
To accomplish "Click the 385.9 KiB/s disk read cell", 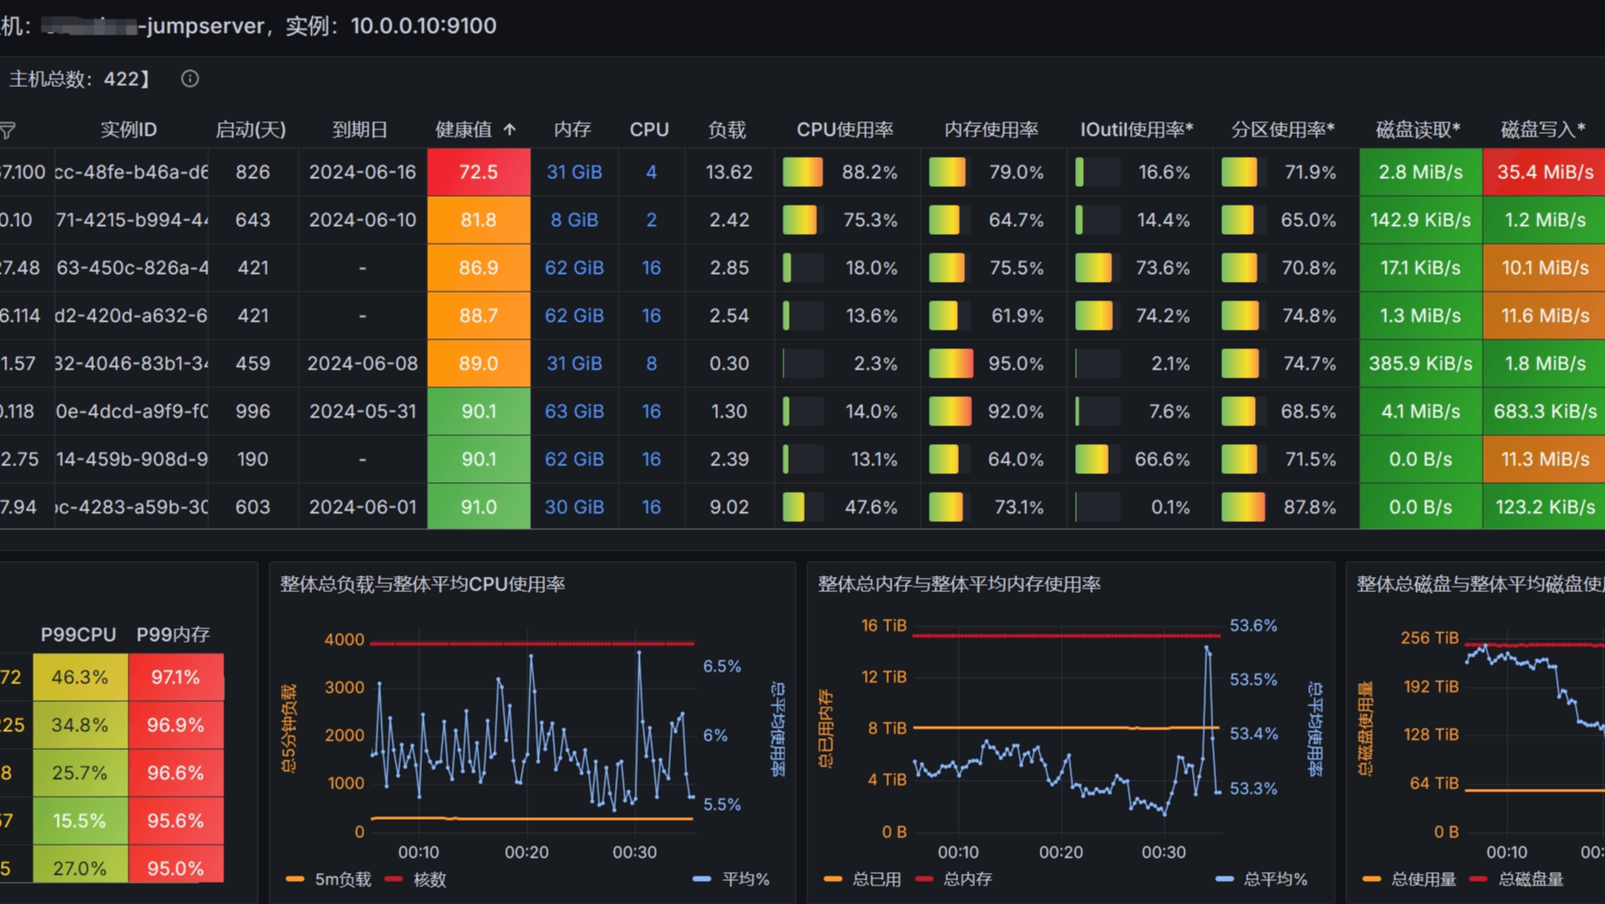I will pos(1421,363).
